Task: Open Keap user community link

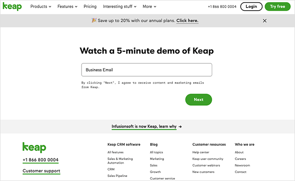Action: point(208,159)
